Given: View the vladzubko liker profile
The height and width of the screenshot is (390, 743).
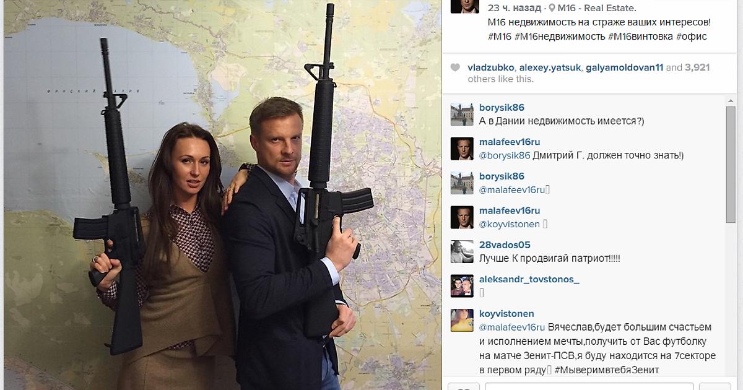Looking at the screenshot, I should [490, 67].
